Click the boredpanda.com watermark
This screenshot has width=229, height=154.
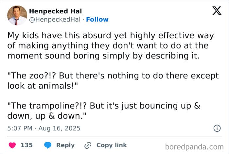pos(194,147)
